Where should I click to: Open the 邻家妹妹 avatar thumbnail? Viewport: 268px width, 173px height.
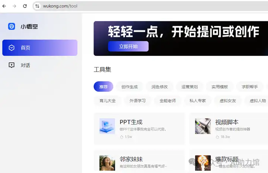(107, 163)
